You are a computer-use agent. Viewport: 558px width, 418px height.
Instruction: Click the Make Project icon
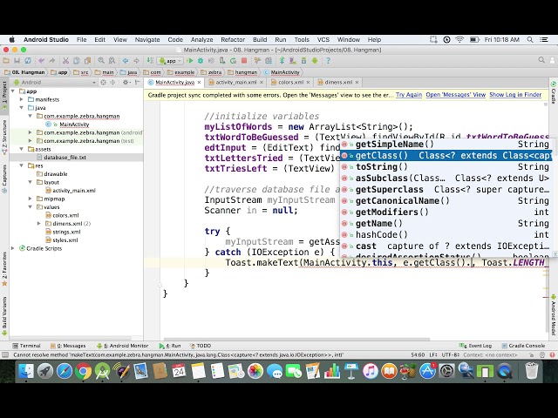tap(150, 61)
